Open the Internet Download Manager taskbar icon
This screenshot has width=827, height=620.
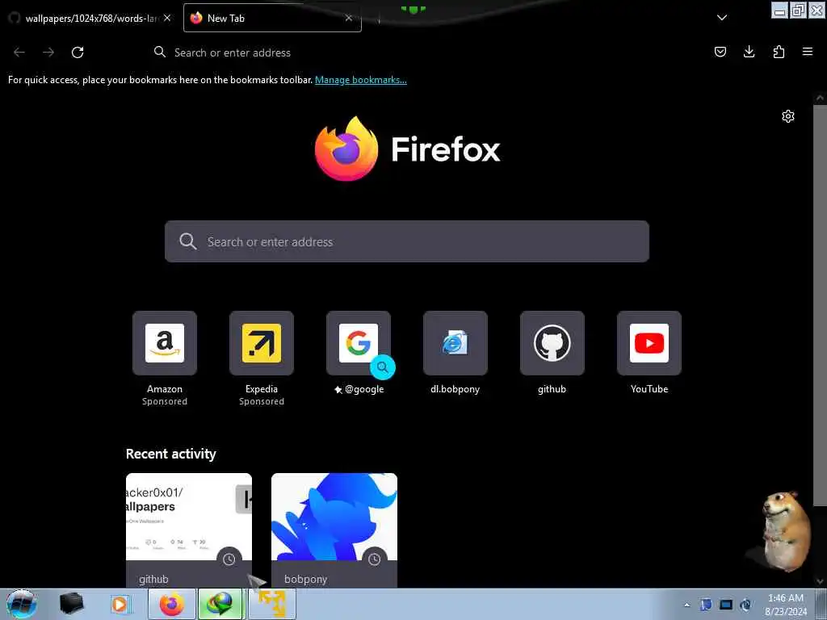pos(220,604)
